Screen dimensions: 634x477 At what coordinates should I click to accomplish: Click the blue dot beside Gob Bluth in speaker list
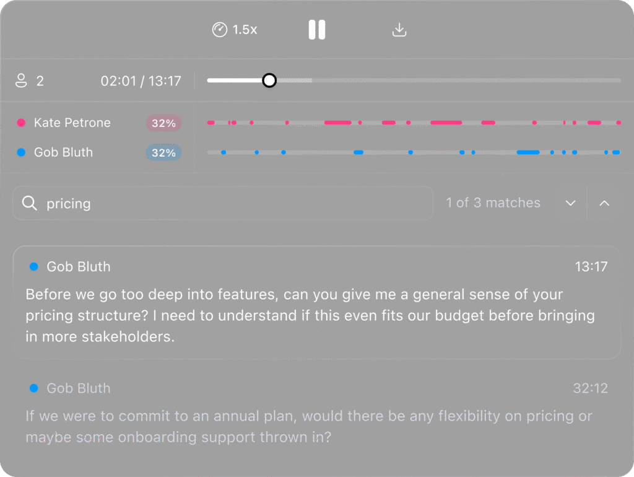tap(21, 152)
